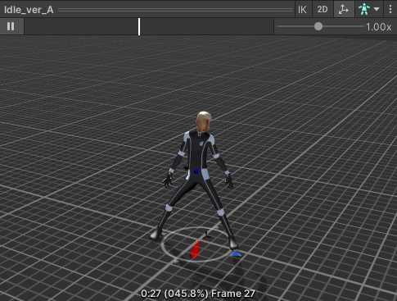397x301 pixels.
Task: Open the preview avatar dropdown
Action: pos(369,10)
